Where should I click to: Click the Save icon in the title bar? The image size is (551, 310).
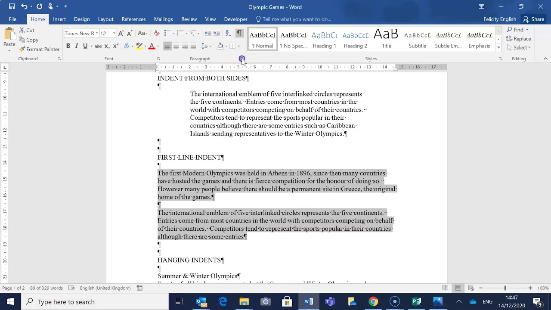click(12, 6)
